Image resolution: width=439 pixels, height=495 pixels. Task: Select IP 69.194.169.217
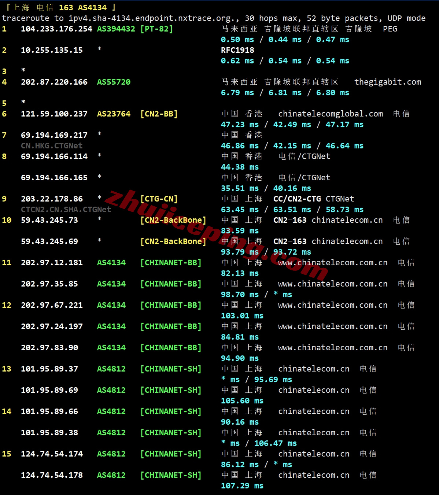point(54,135)
